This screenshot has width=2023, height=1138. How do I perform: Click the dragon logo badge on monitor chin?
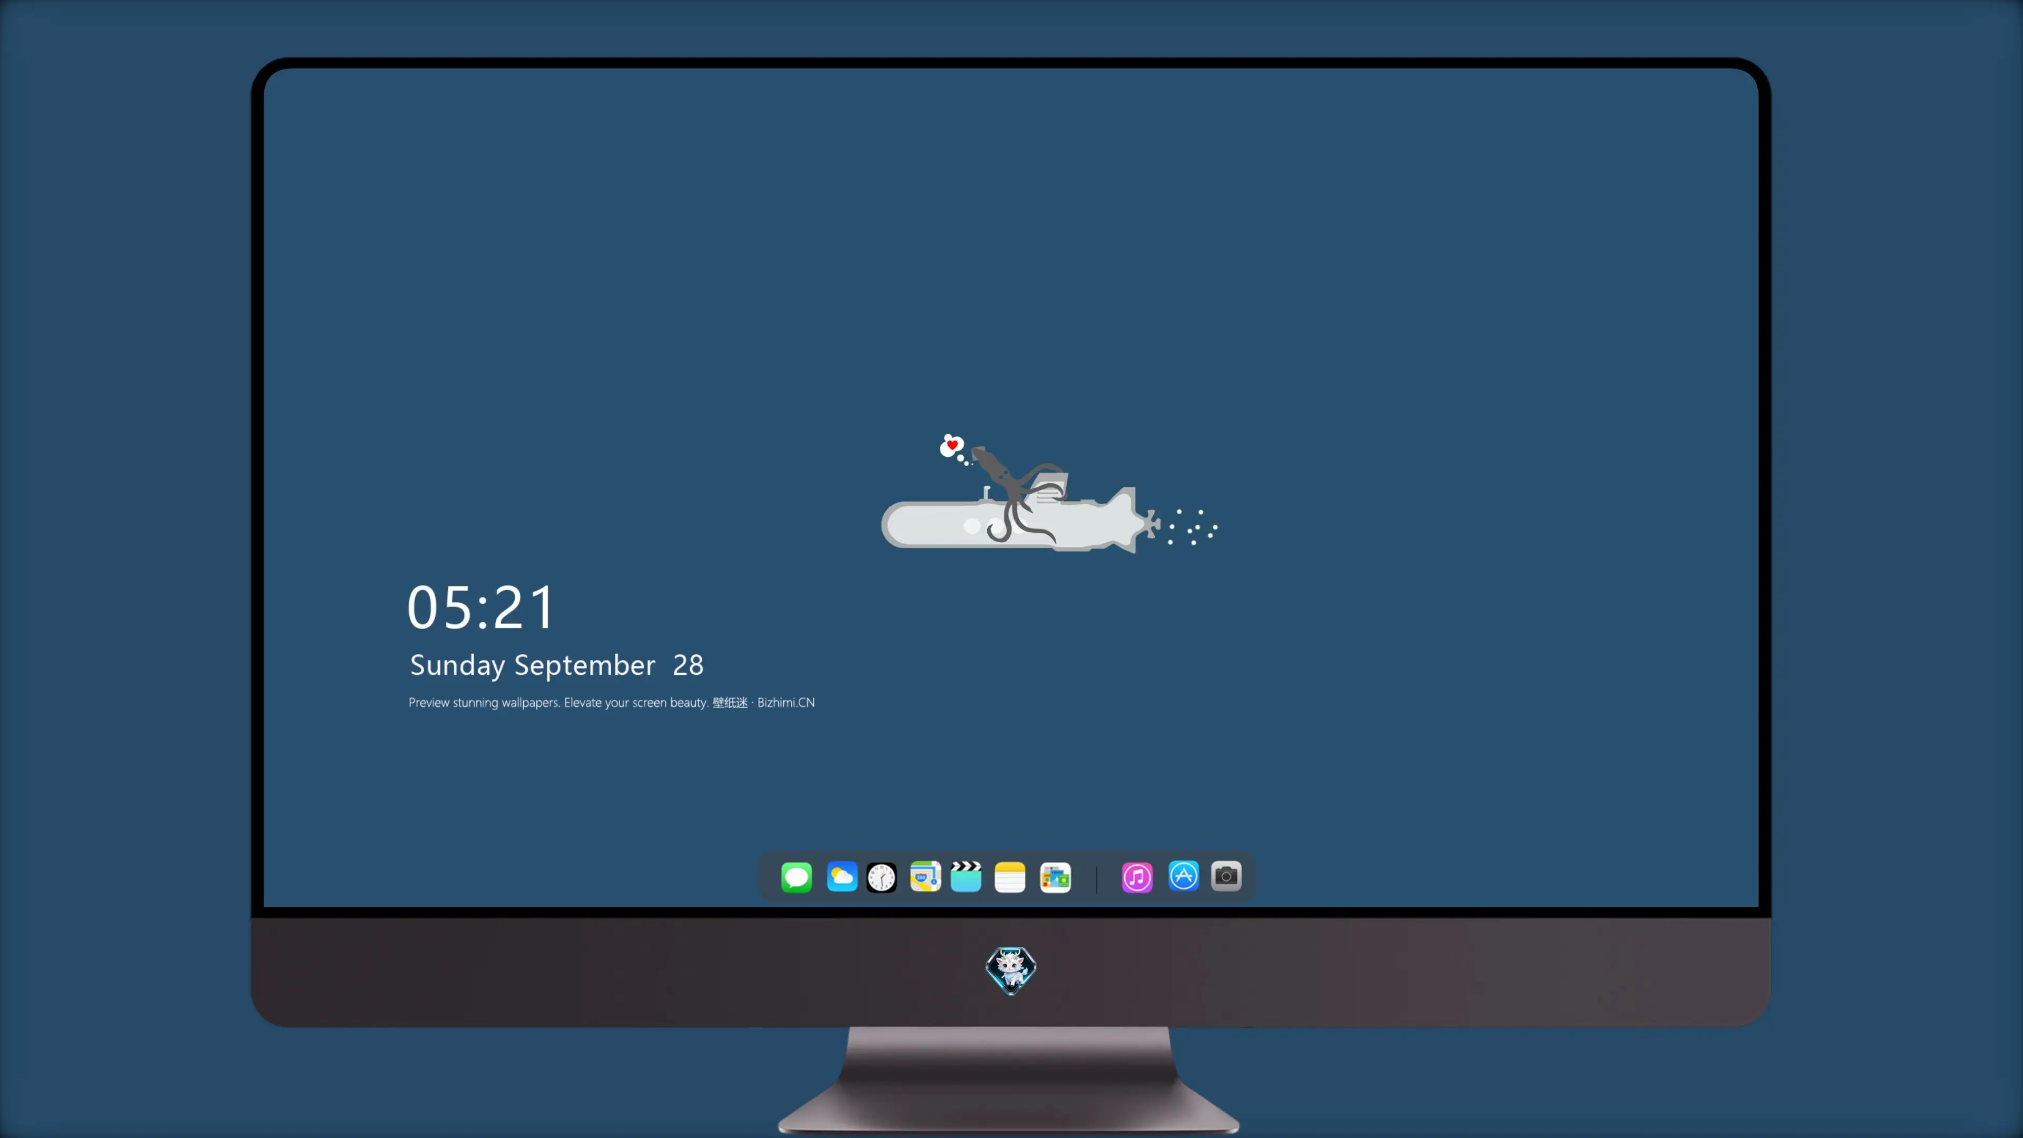click(1011, 970)
